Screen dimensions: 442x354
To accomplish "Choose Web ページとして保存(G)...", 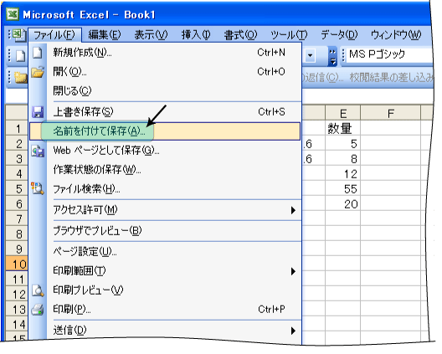I will tap(165, 151).
